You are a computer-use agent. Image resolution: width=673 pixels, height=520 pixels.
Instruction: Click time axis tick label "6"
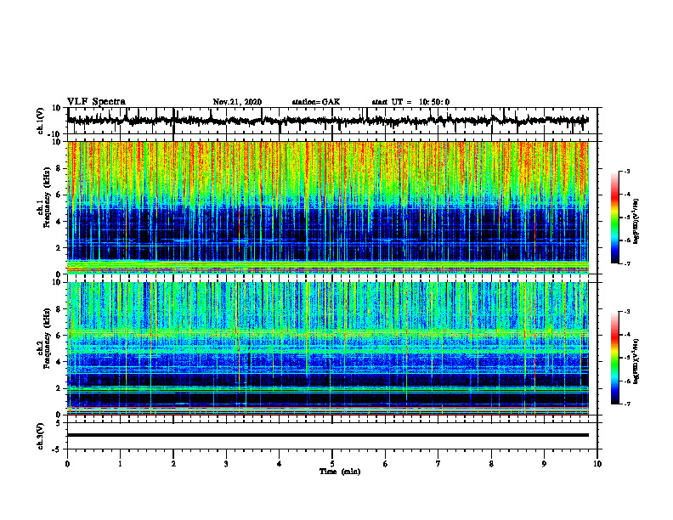click(x=386, y=464)
